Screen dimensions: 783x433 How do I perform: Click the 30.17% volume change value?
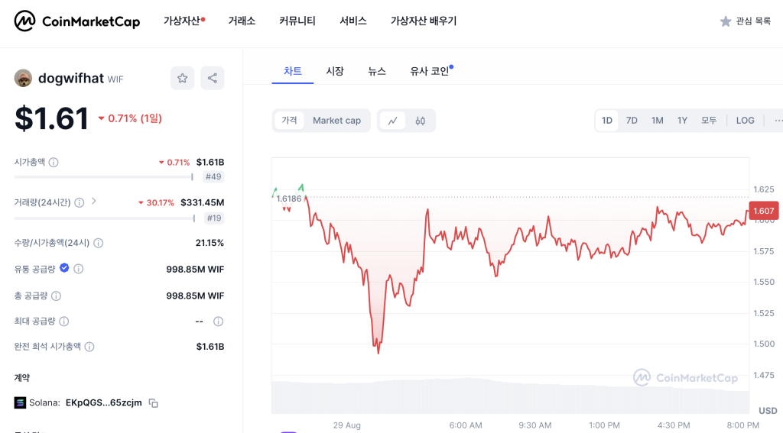pyautogui.click(x=156, y=202)
